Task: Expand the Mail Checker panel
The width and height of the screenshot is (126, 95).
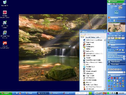Action: (x=116, y=62)
